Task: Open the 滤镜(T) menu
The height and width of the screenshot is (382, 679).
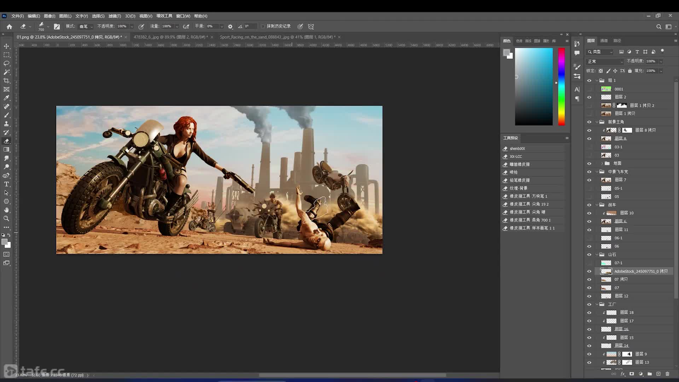Action: coord(115,16)
